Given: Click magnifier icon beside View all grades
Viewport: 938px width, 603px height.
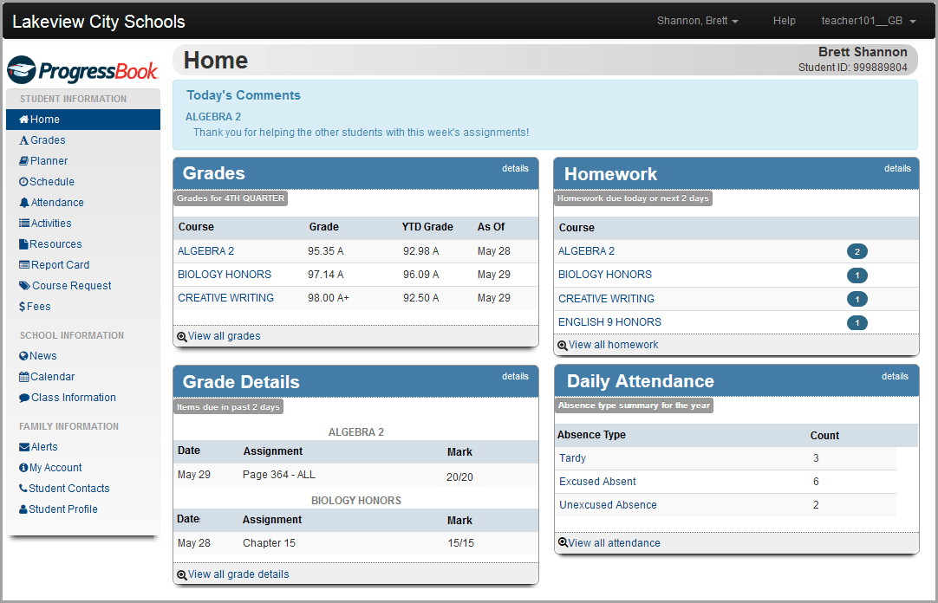Looking at the screenshot, I should point(182,337).
